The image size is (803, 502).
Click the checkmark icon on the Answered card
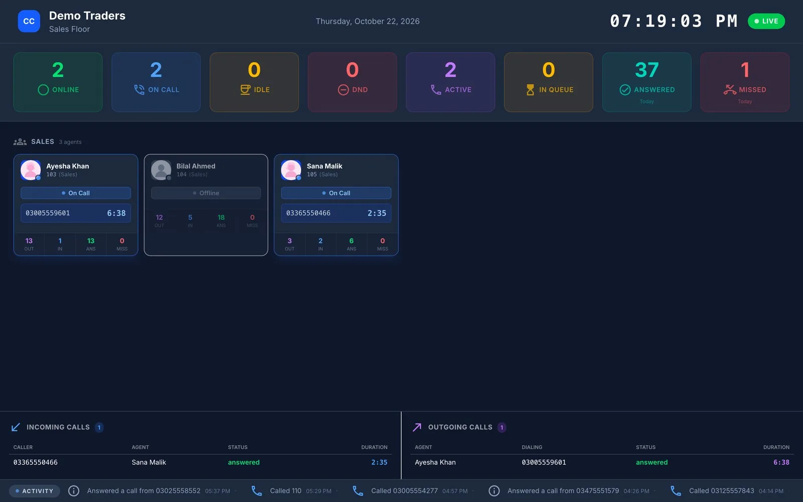625,90
